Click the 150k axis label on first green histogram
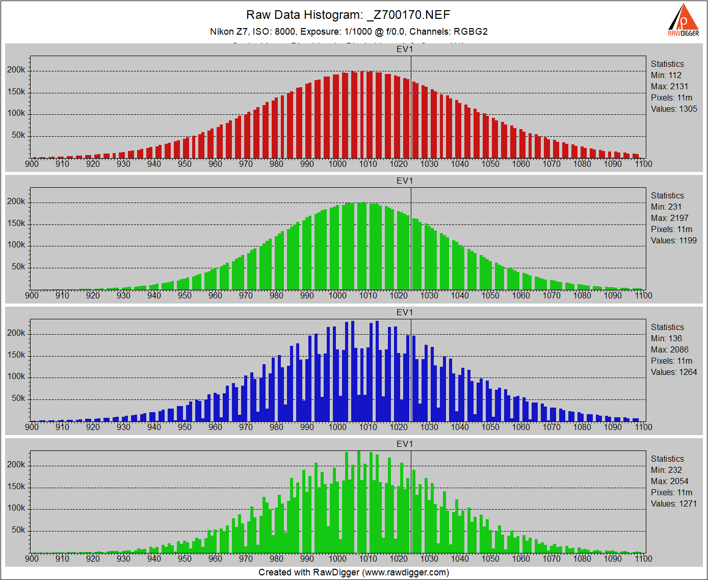708x580 pixels. (16, 223)
